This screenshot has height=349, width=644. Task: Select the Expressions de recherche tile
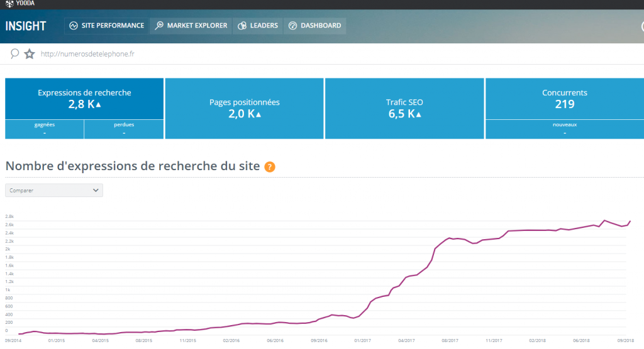84,99
